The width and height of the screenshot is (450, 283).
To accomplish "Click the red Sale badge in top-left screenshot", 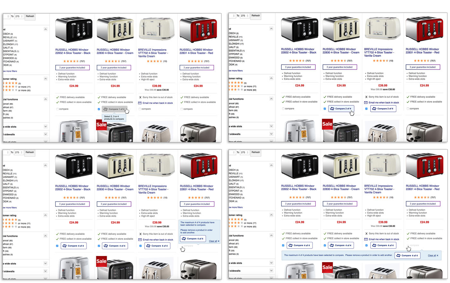I will pos(101,124).
